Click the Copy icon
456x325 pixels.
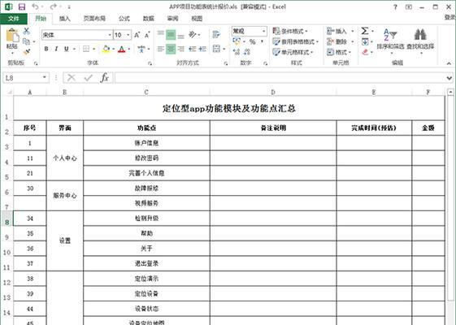tap(27, 41)
